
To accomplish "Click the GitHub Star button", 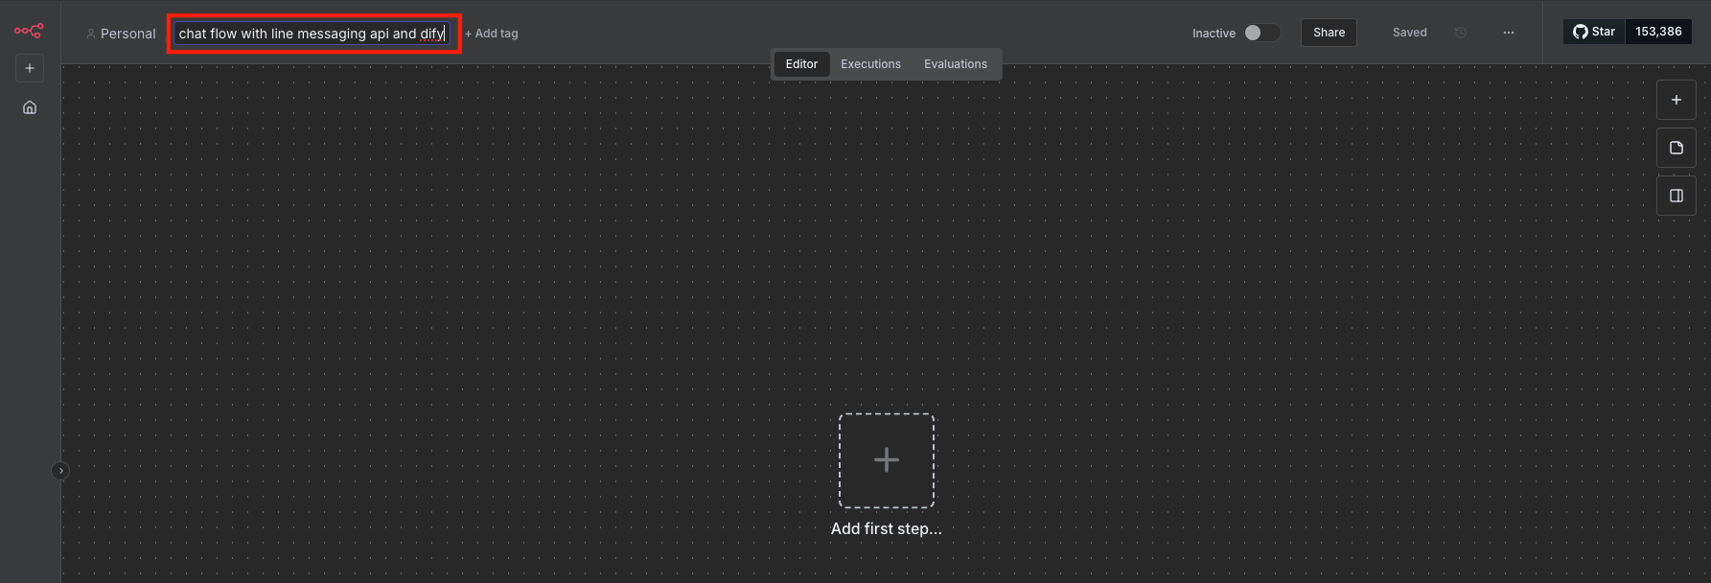I will pyautogui.click(x=1594, y=32).
